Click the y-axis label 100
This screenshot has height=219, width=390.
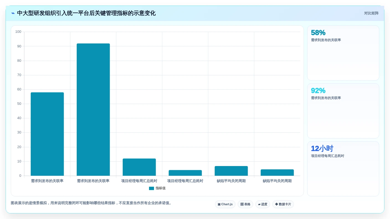[x=18, y=32]
